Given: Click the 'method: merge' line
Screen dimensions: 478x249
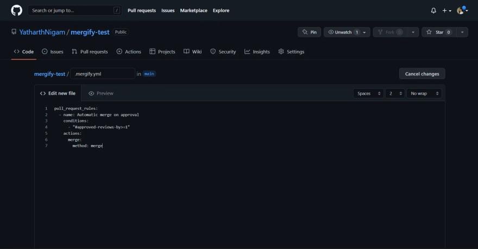Looking at the screenshot, I should (x=87, y=146).
